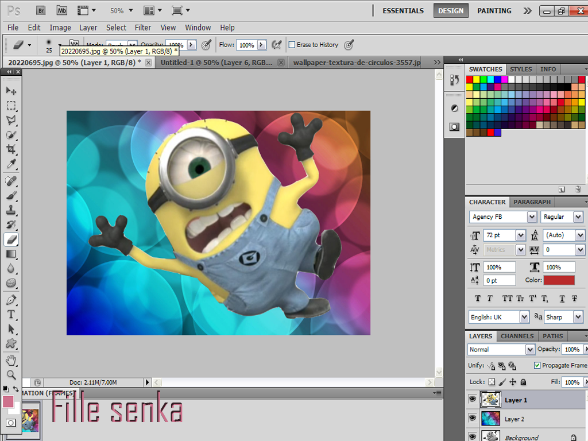Select the Brush tool
Viewport: 588px width, 441px height.
click(11, 196)
